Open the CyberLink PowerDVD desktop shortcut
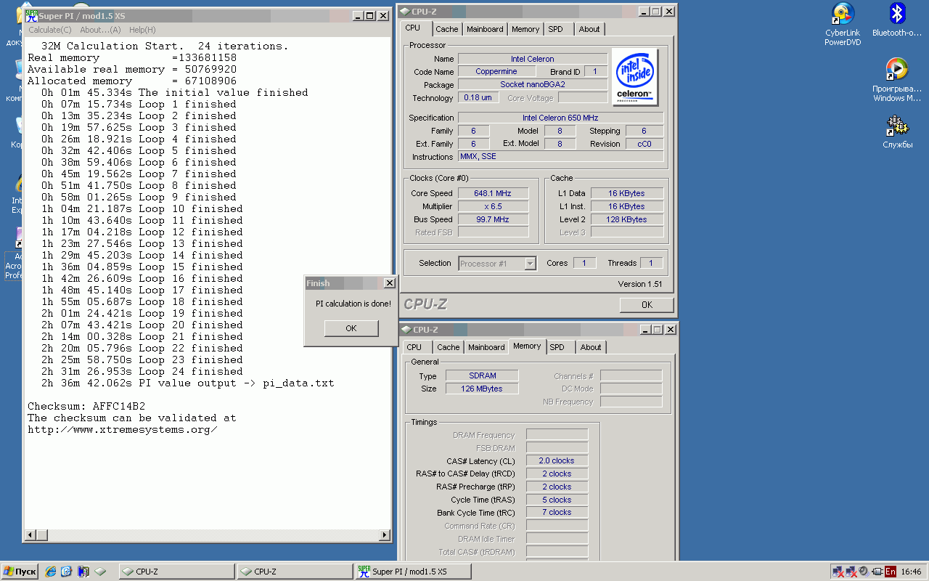This screenshot has height=581, width=929. (843, 25)
